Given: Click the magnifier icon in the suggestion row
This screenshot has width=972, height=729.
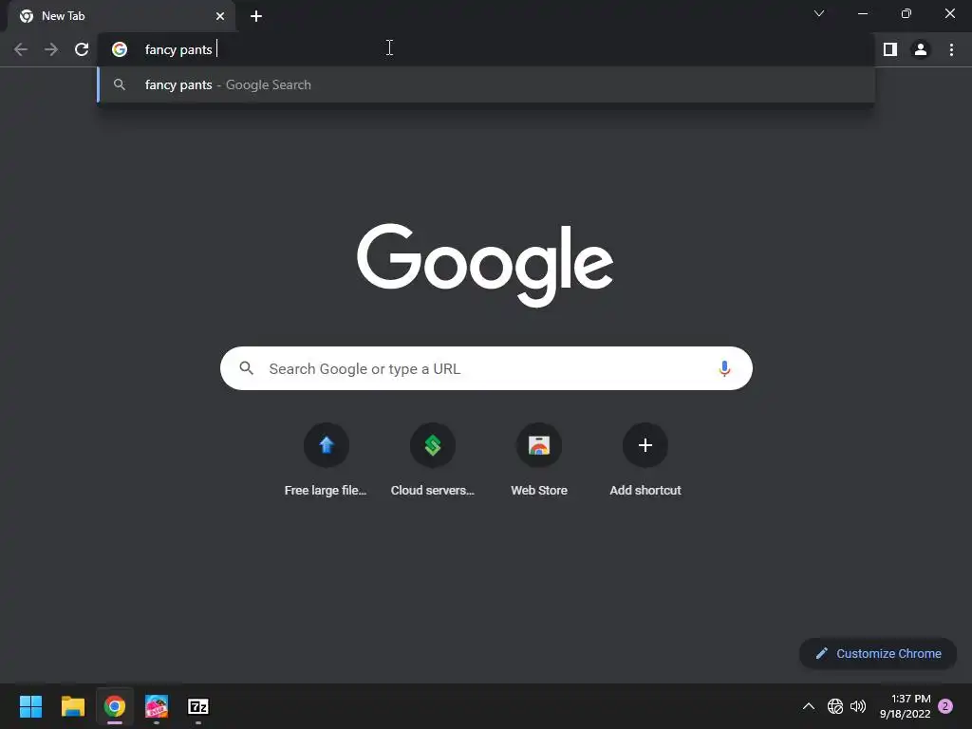Looking at the screenshot, I should tap(120, 84).
